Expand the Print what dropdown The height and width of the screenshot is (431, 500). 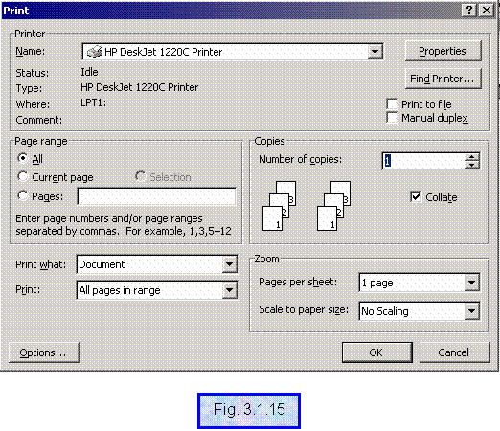point(229,264)
